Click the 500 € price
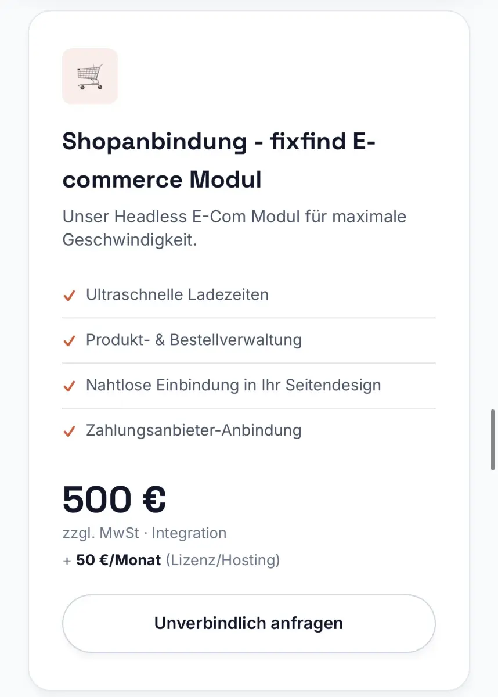The height and width of the screenshot is (697, 498). click(114, 500)
